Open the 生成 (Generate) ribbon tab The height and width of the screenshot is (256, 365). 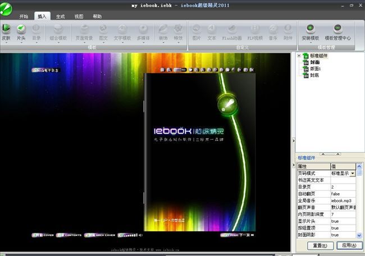[60, 16]
